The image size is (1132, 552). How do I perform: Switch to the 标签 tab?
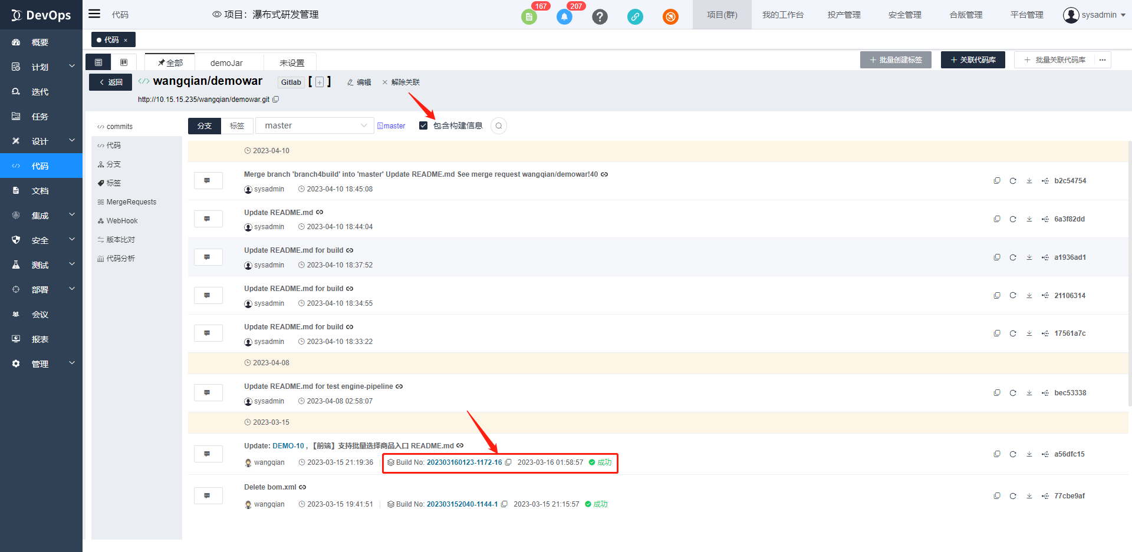(237, 126)
